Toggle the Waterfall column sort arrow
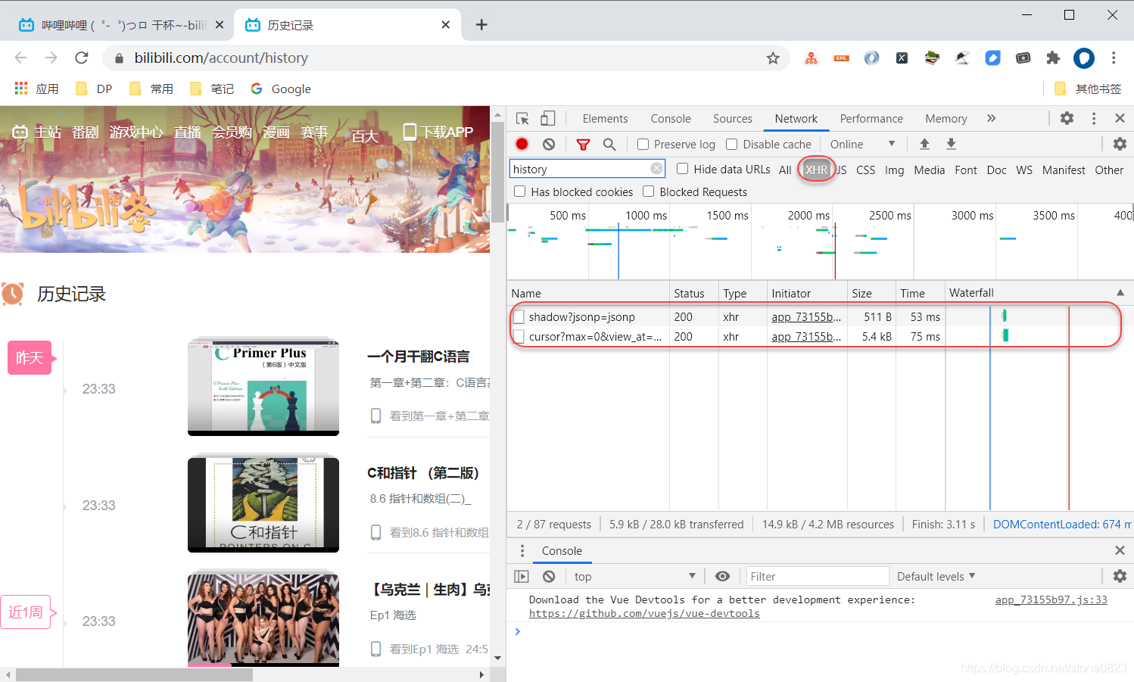The image size is (1134, 682). pyautogui.click(x=1120, y=293)
